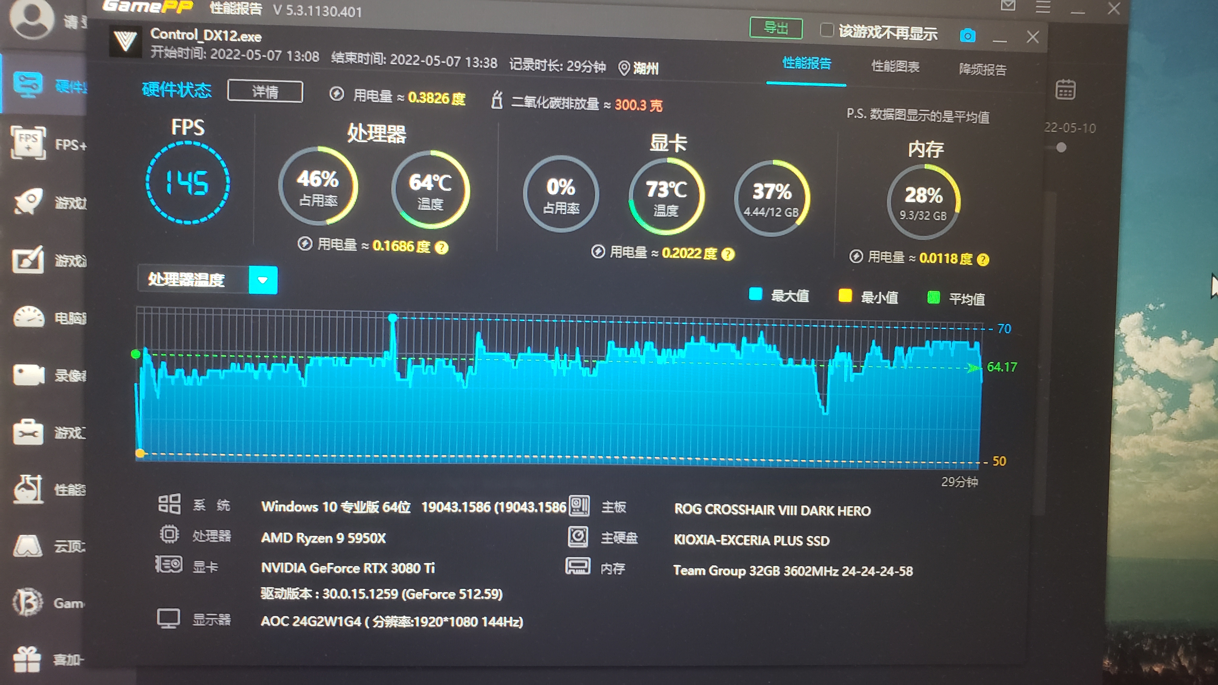Click the yellow minimum marker dot on the chart
The width and height of the screenshot is (1218, 685).
coord(140,453)
